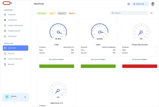Click the Andon Dashboard clock icon
The height and width of the screenshot is (107, 159).
(5, 25)
